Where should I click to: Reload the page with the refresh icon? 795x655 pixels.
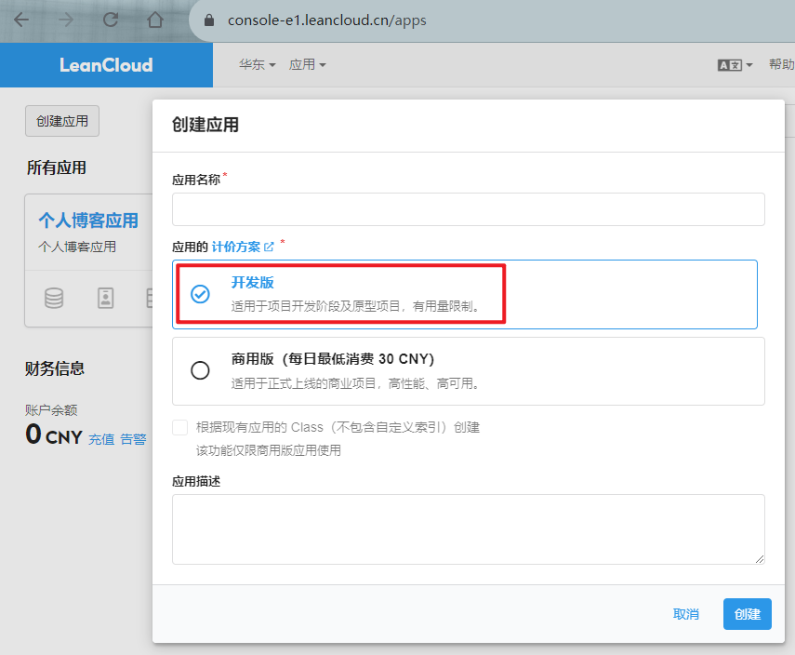(111, 20)
